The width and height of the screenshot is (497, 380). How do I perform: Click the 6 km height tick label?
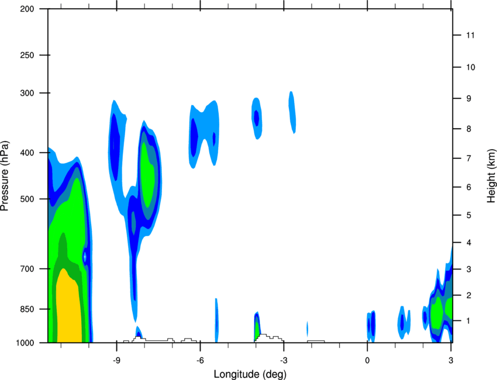[x=468, y=187]
